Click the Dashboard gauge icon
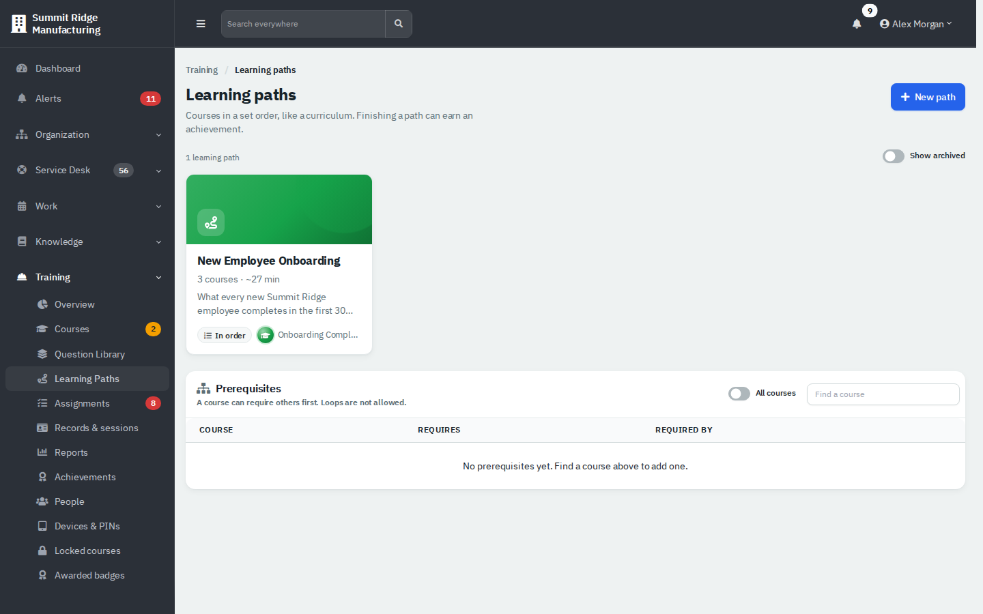 point(22,68)
